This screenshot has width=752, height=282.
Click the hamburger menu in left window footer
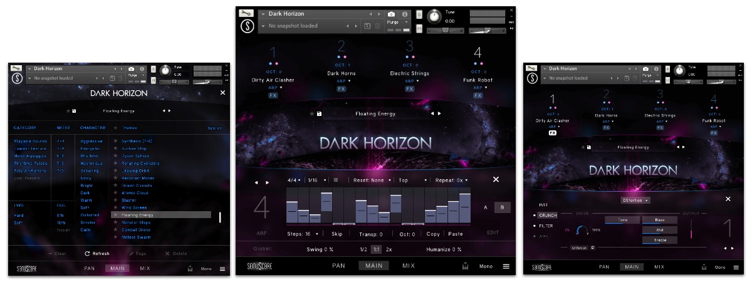click(222, 269)
